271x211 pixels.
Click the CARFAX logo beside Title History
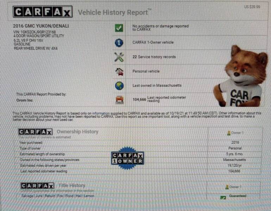click(x=37, y=186)
